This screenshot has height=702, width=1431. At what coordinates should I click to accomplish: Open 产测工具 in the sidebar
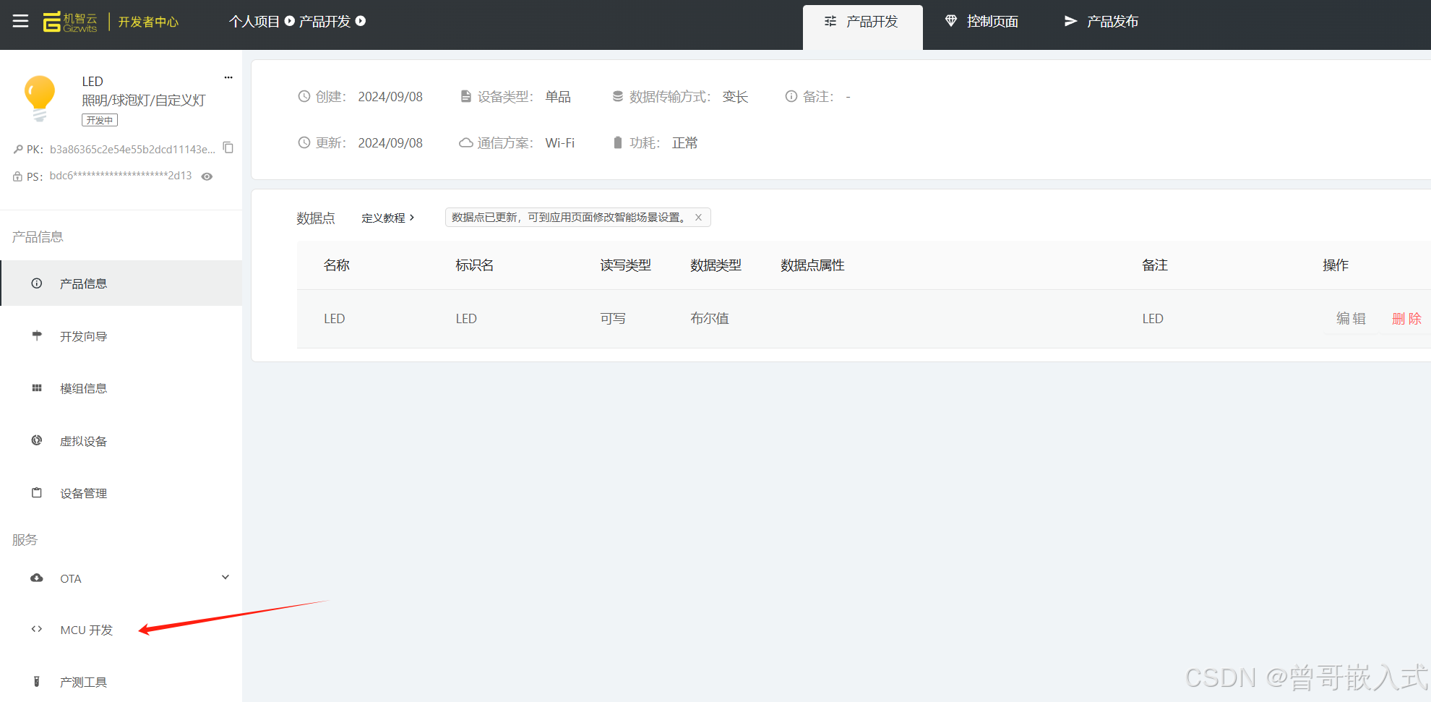121,682
